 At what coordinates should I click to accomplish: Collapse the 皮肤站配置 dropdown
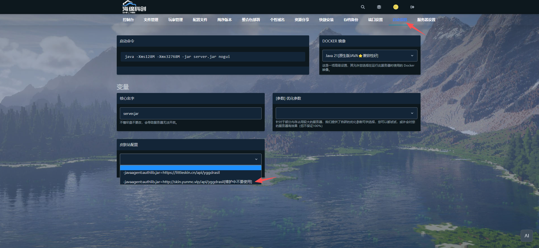(x=190, y=159)
